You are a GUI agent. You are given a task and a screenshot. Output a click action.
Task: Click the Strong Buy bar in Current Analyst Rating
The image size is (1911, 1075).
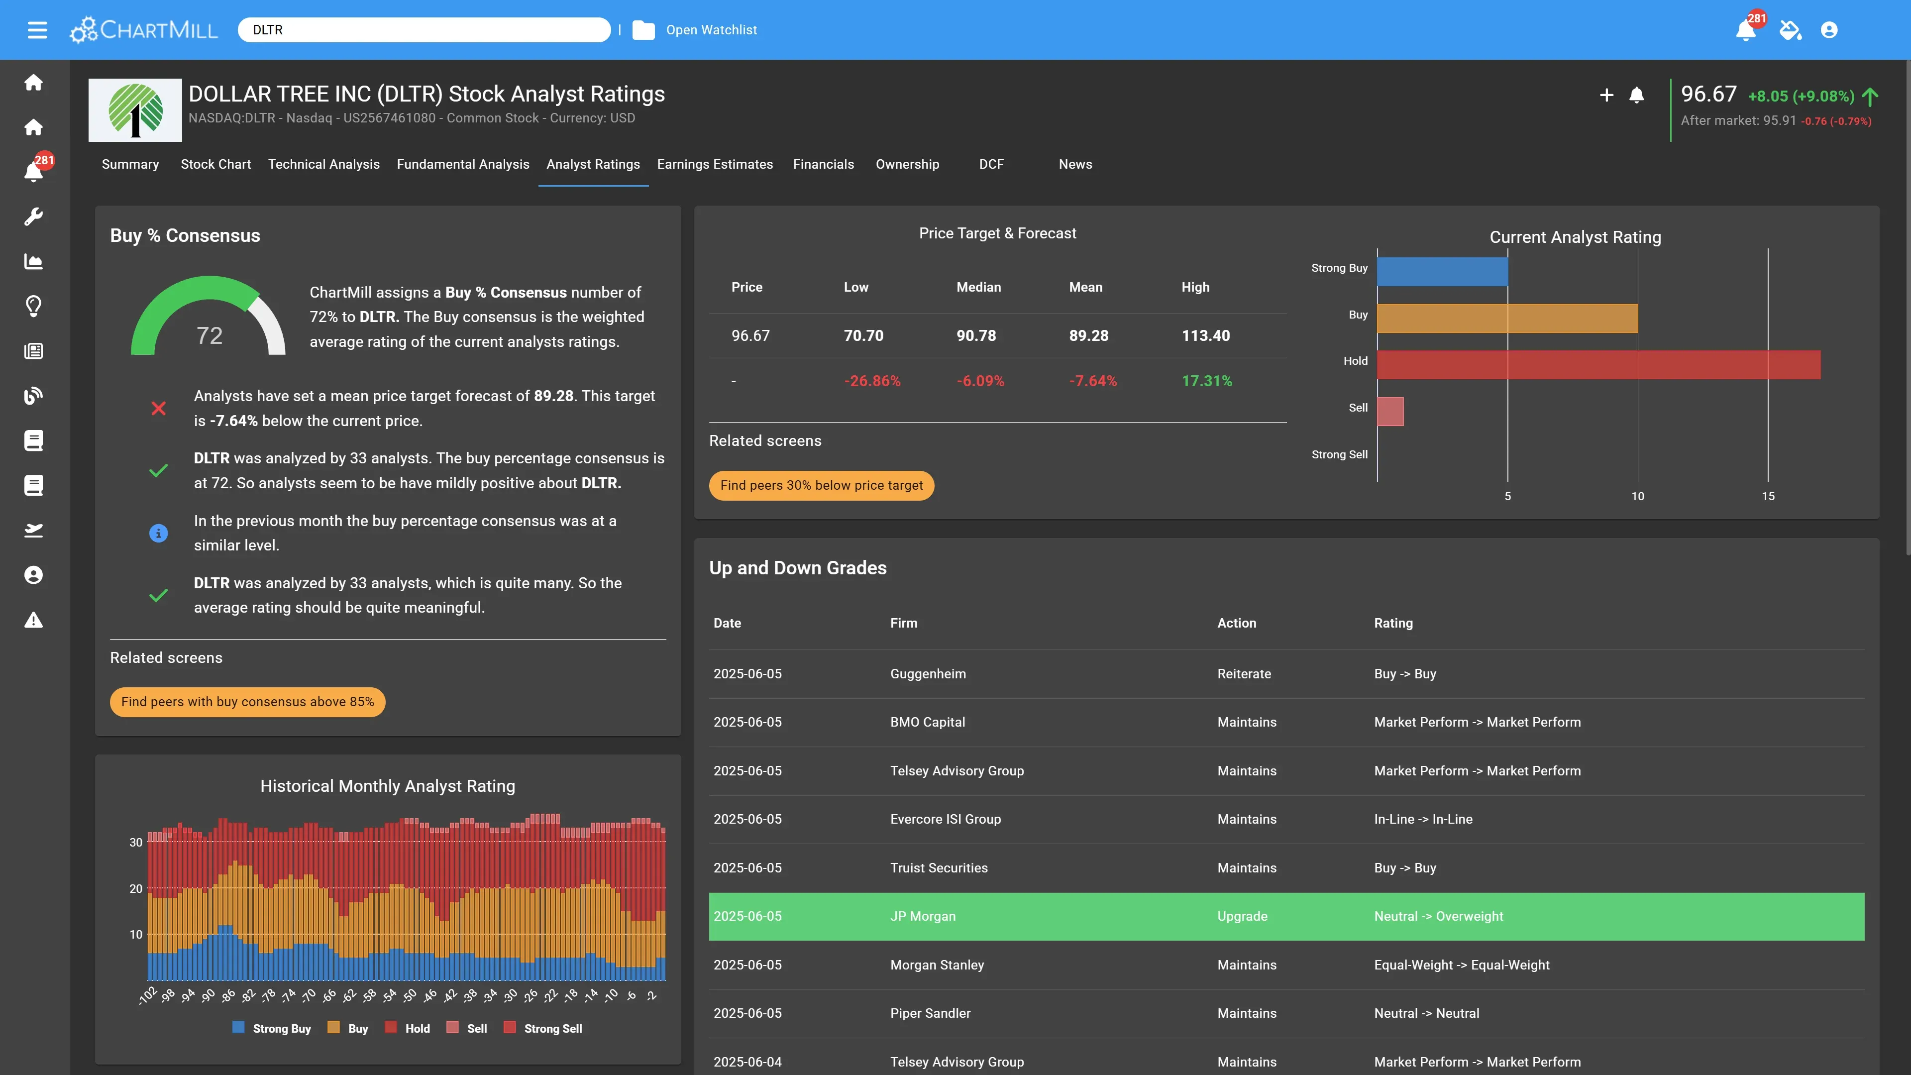[1442, 272]
